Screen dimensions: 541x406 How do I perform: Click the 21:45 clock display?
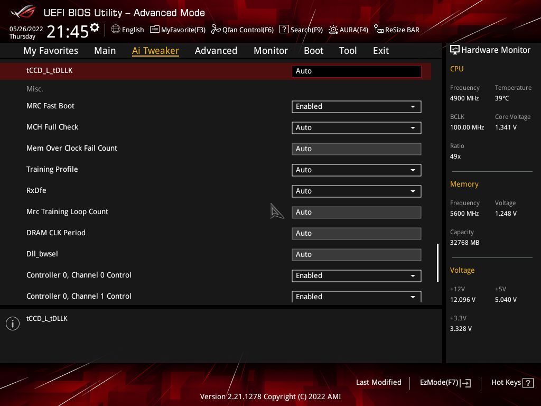(x=68, y=31)
